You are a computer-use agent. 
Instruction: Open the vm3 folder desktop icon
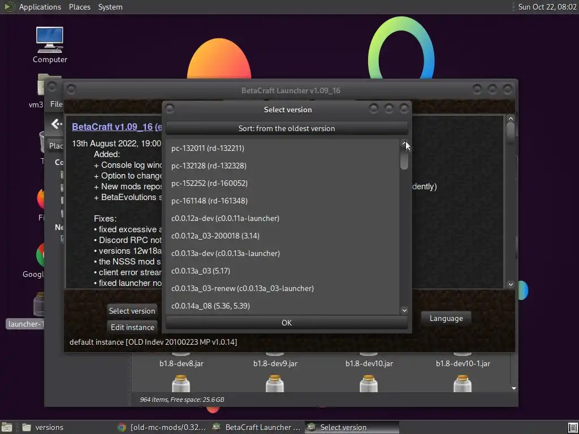pyautogui.click(x=40, y=90)
